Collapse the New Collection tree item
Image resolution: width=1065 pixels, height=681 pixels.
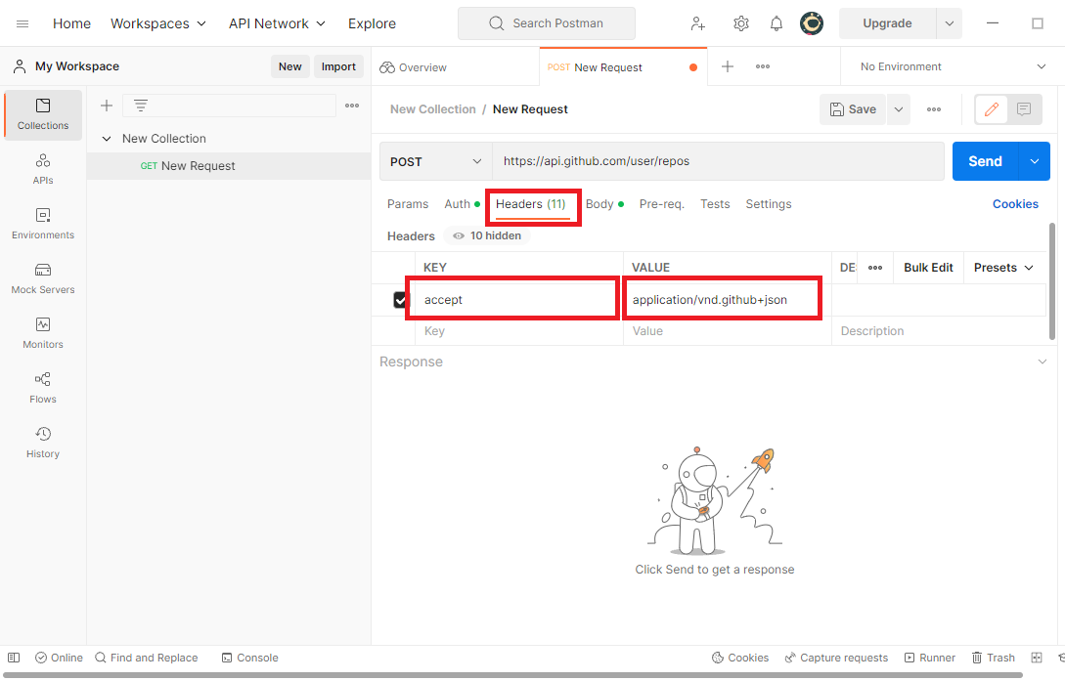107,138
